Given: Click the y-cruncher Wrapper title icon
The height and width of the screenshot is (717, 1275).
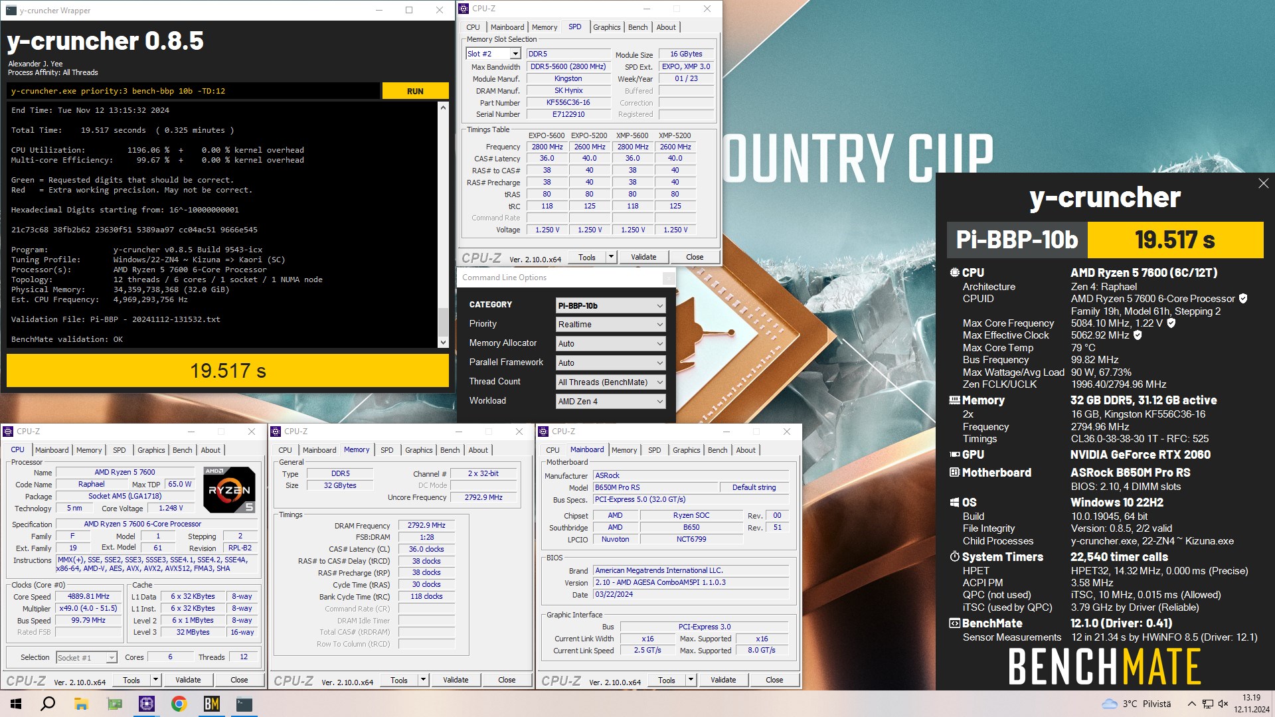Looking at the screenshot, I should pos(11,10).
